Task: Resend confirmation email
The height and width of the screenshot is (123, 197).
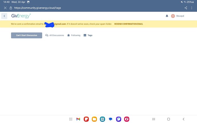Action: pos(128,24)
